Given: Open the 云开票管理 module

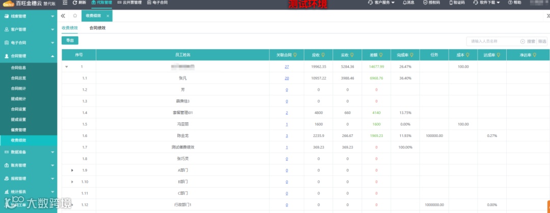Looking at the screenshot, I should click(129, 3).
